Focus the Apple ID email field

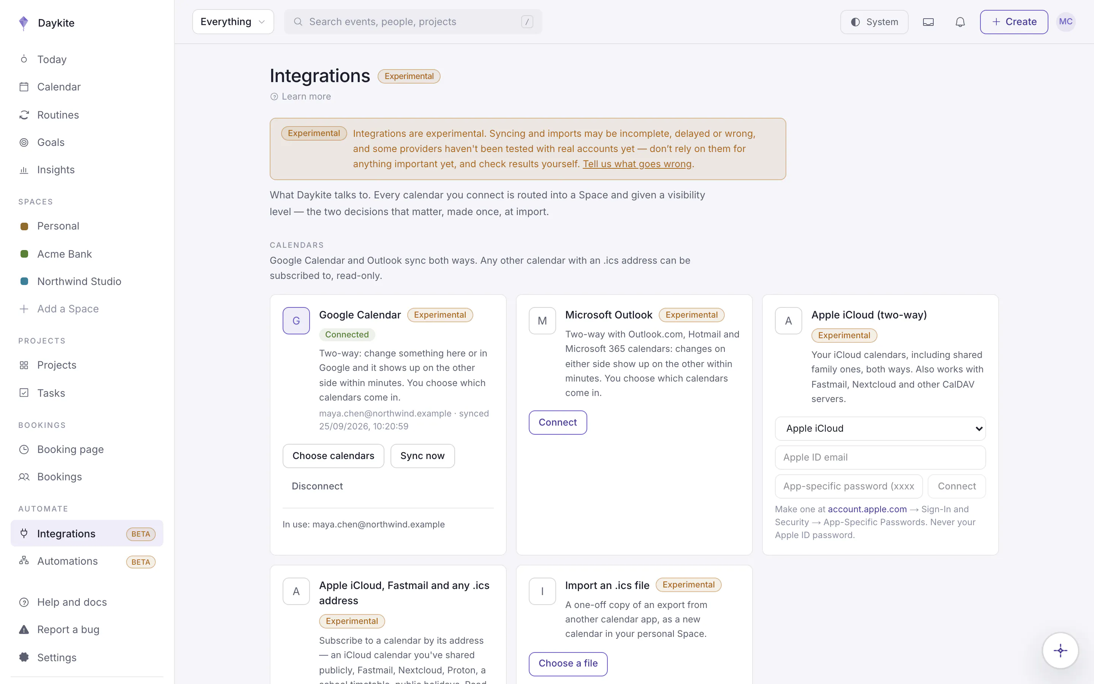[880, 458]
